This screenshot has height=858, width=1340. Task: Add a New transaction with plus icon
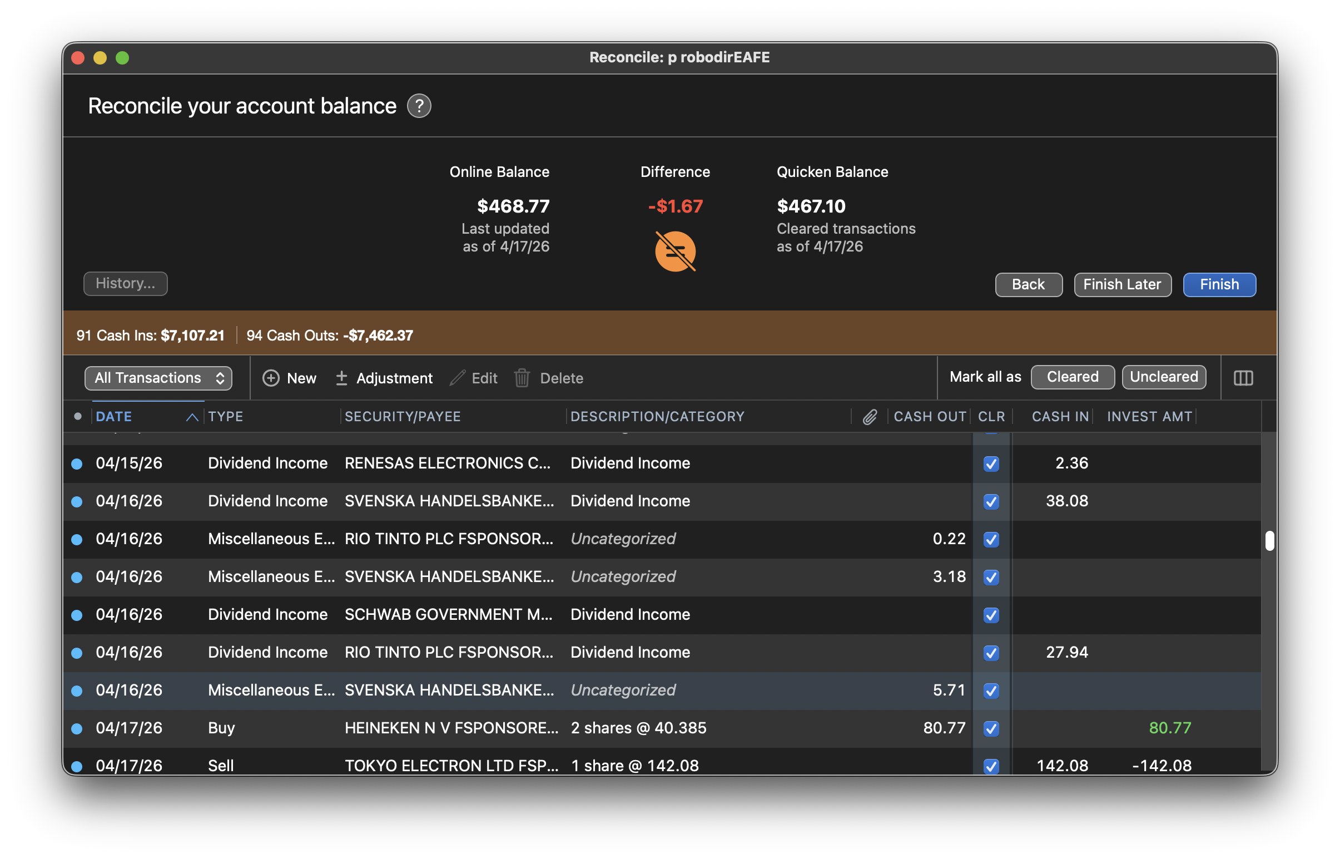(290, 378)
